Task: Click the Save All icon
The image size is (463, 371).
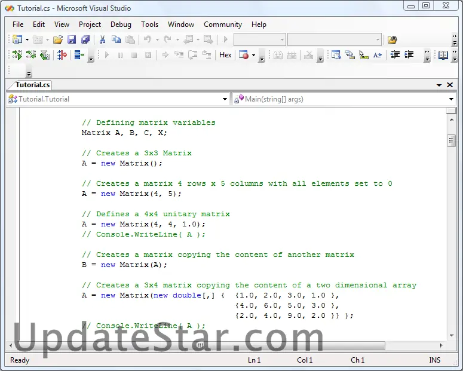Action: pos(85,39)
